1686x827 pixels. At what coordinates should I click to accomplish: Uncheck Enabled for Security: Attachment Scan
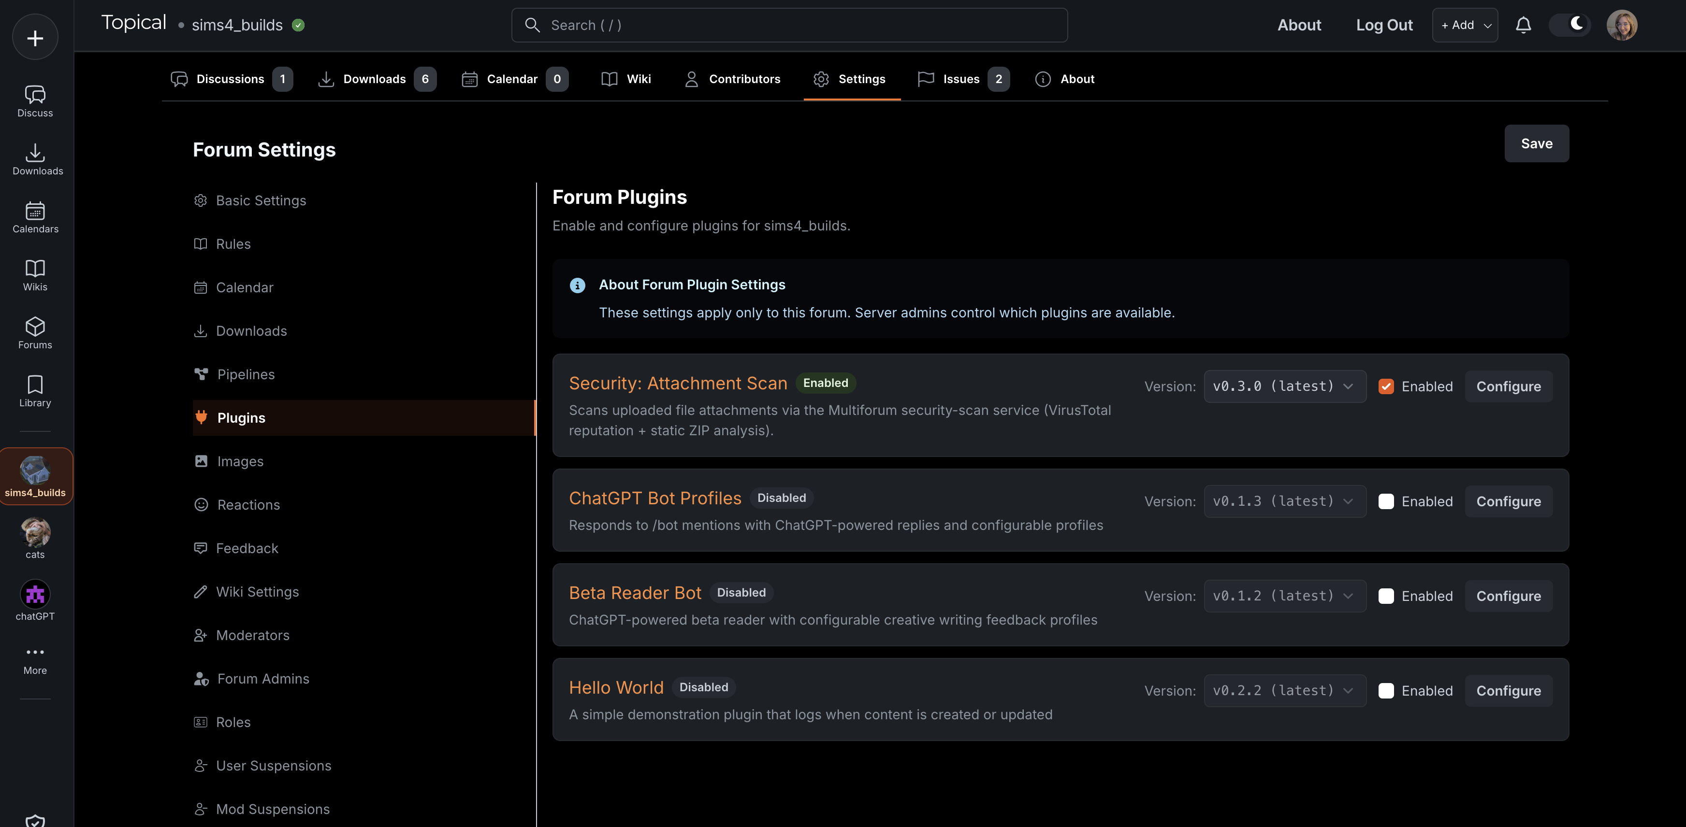point(1385,386)
